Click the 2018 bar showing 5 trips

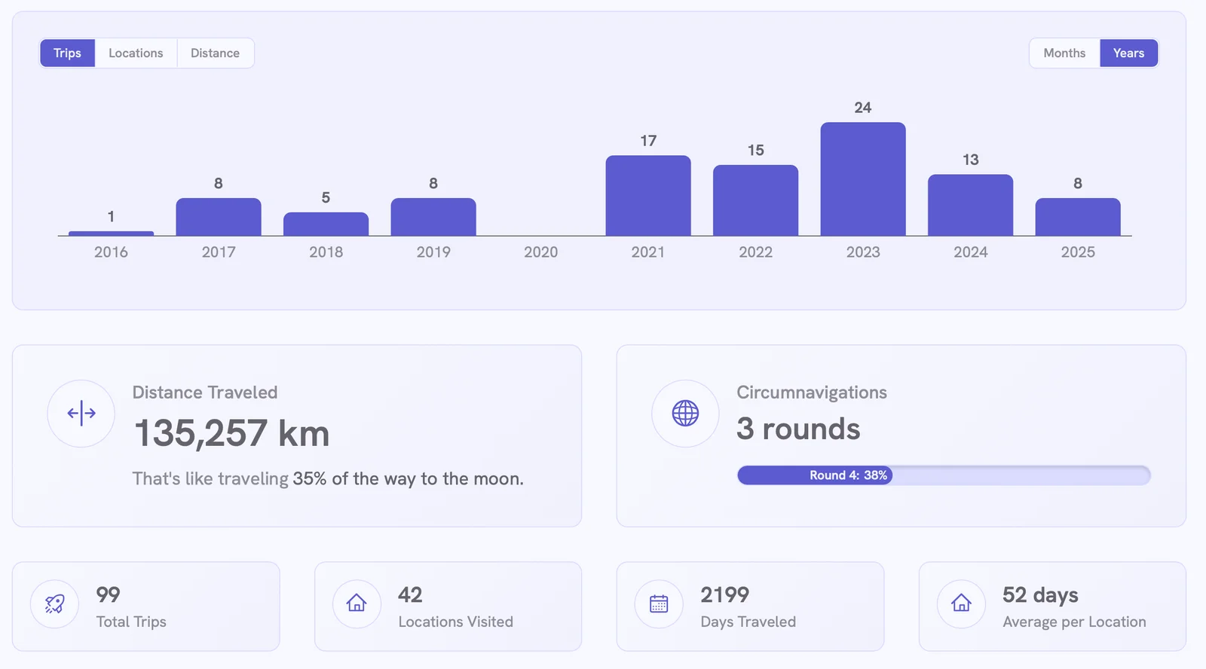point(326,225)
